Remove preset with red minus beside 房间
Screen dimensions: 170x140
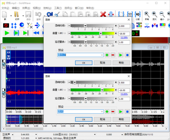(113, 112)
